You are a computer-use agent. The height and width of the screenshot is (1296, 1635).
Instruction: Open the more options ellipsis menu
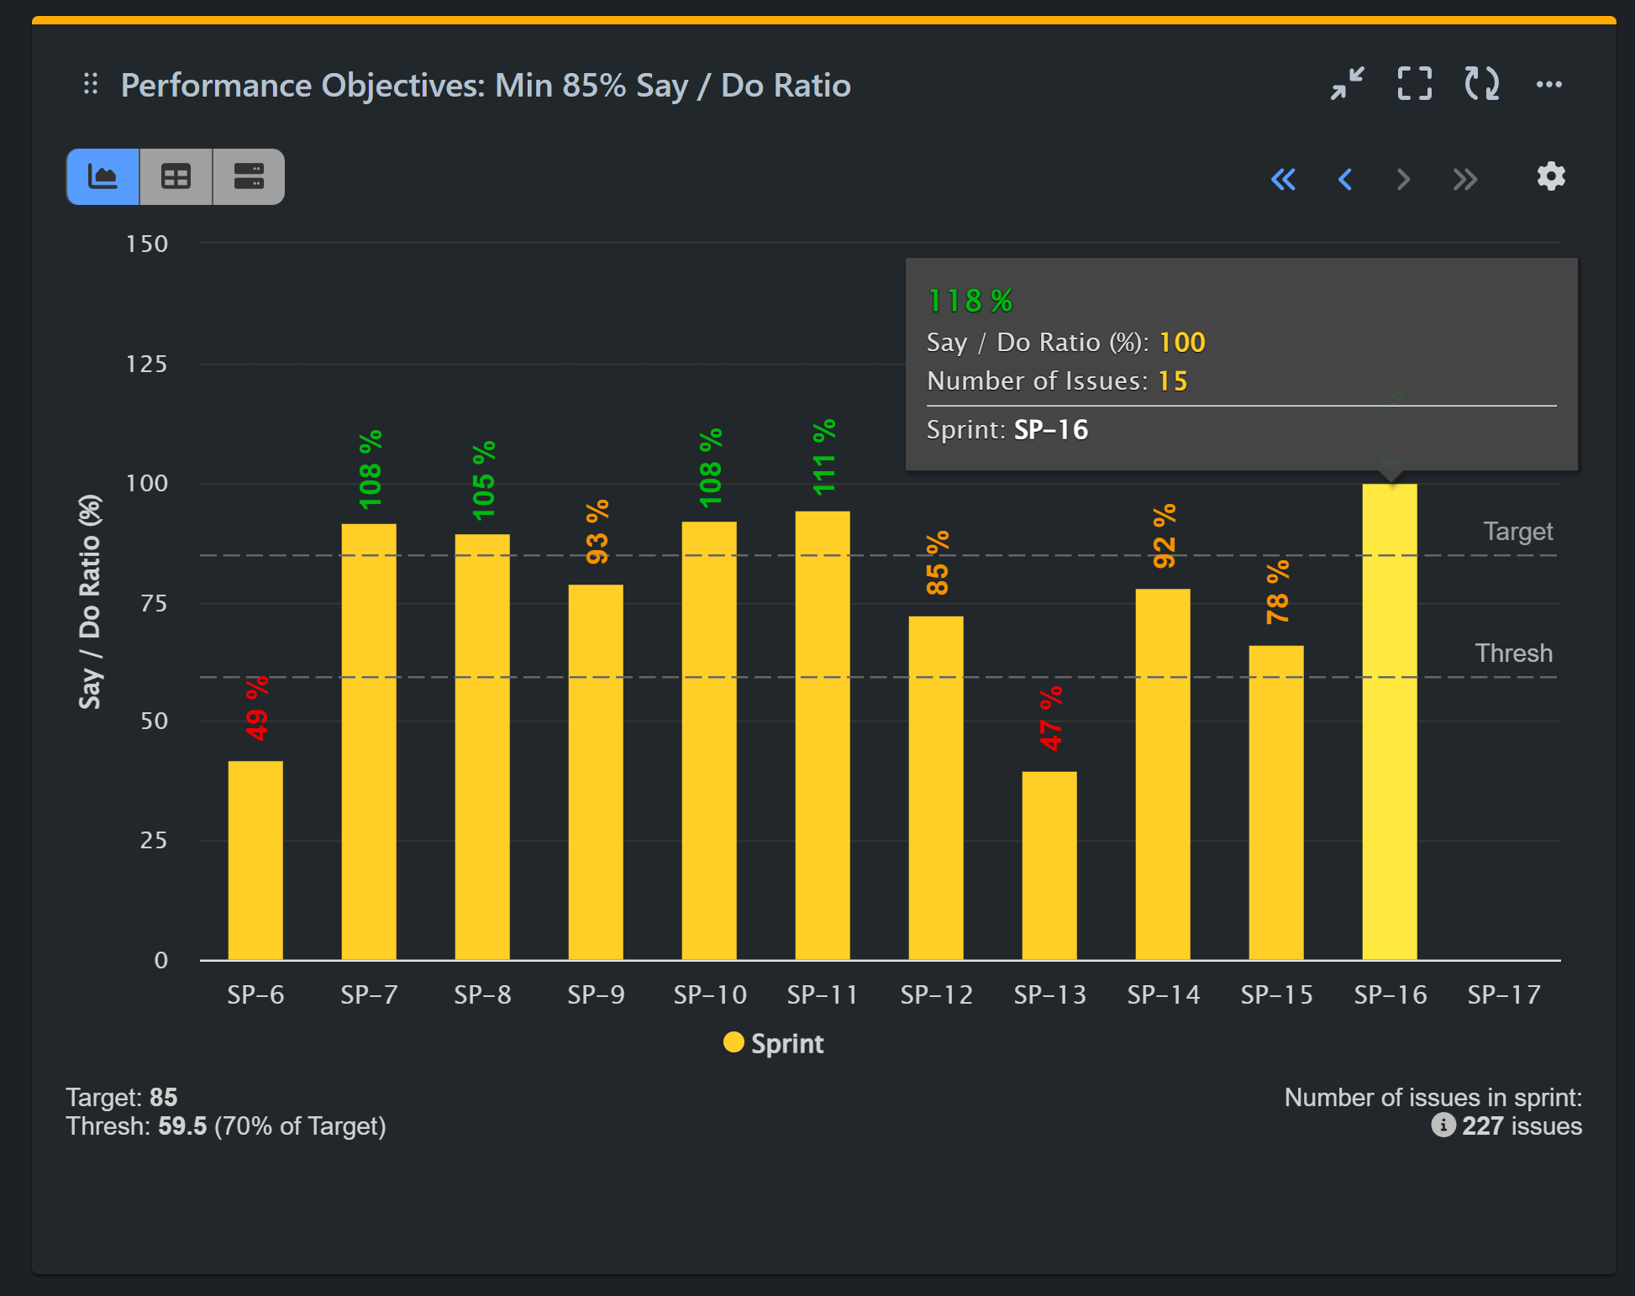tap(1548, 84)
